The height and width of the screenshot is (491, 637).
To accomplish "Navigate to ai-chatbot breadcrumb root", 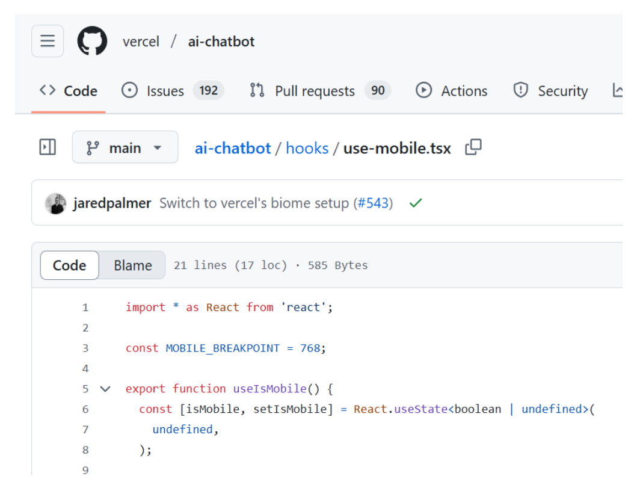I will coord(233,149).
